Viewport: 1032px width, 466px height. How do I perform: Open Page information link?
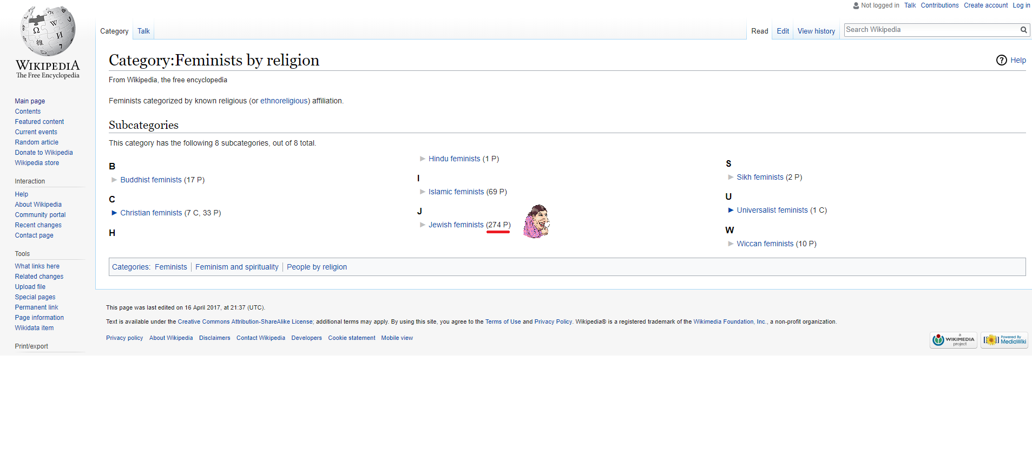pos(40,318)
